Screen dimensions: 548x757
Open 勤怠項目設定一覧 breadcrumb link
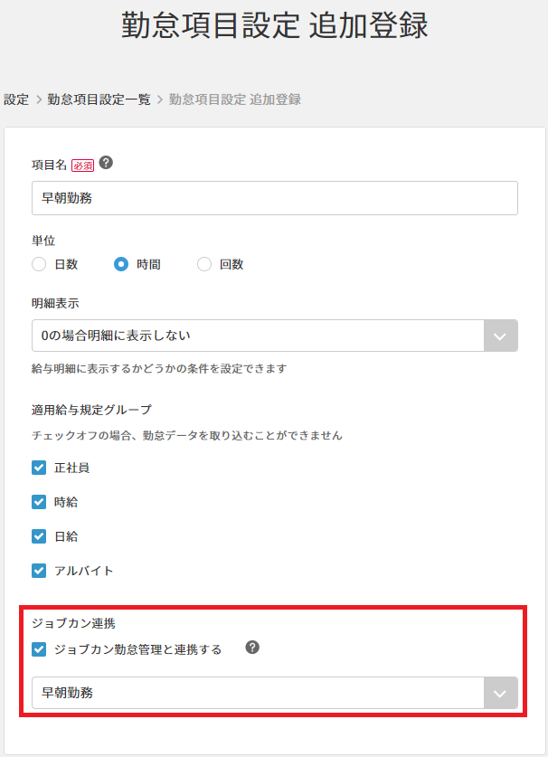coord(99,99)
